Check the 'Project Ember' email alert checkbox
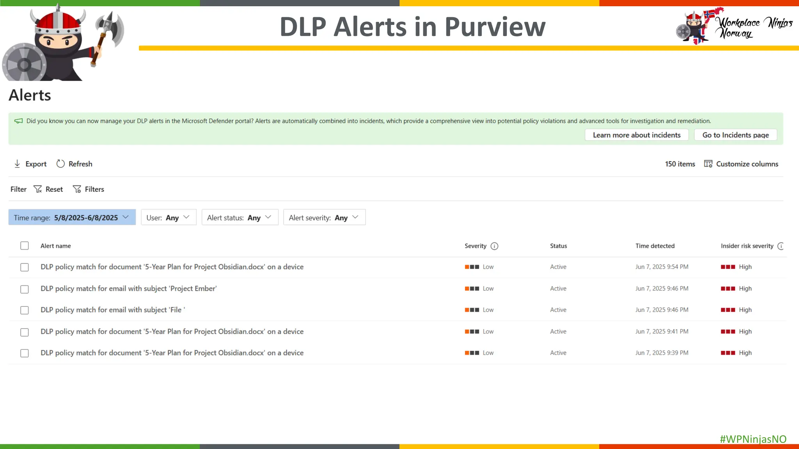 point(25,289)
